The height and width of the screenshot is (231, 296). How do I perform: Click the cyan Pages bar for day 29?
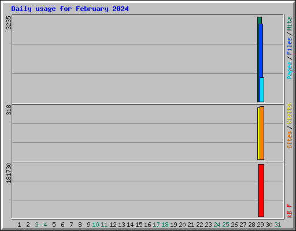(x=262, y=90)
